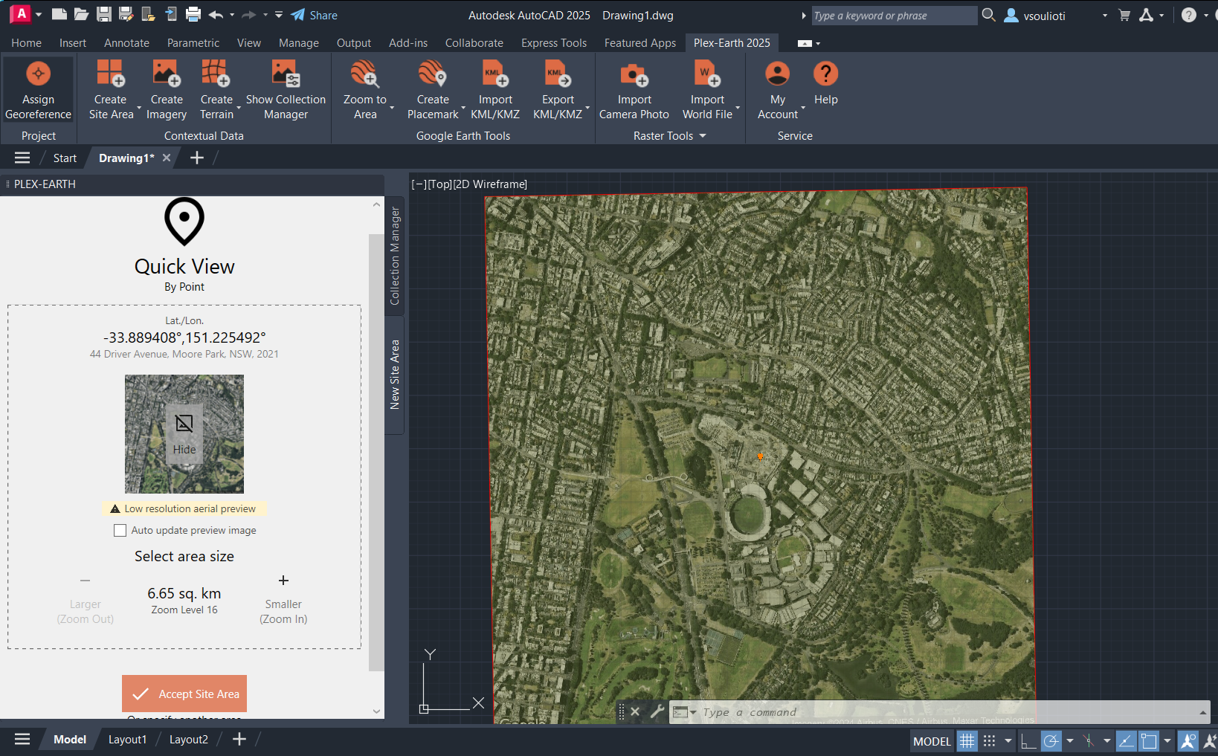The image size is (1218, 756).
Task: Toggle drawing grid display in status bar
Action: pos(967,740)
